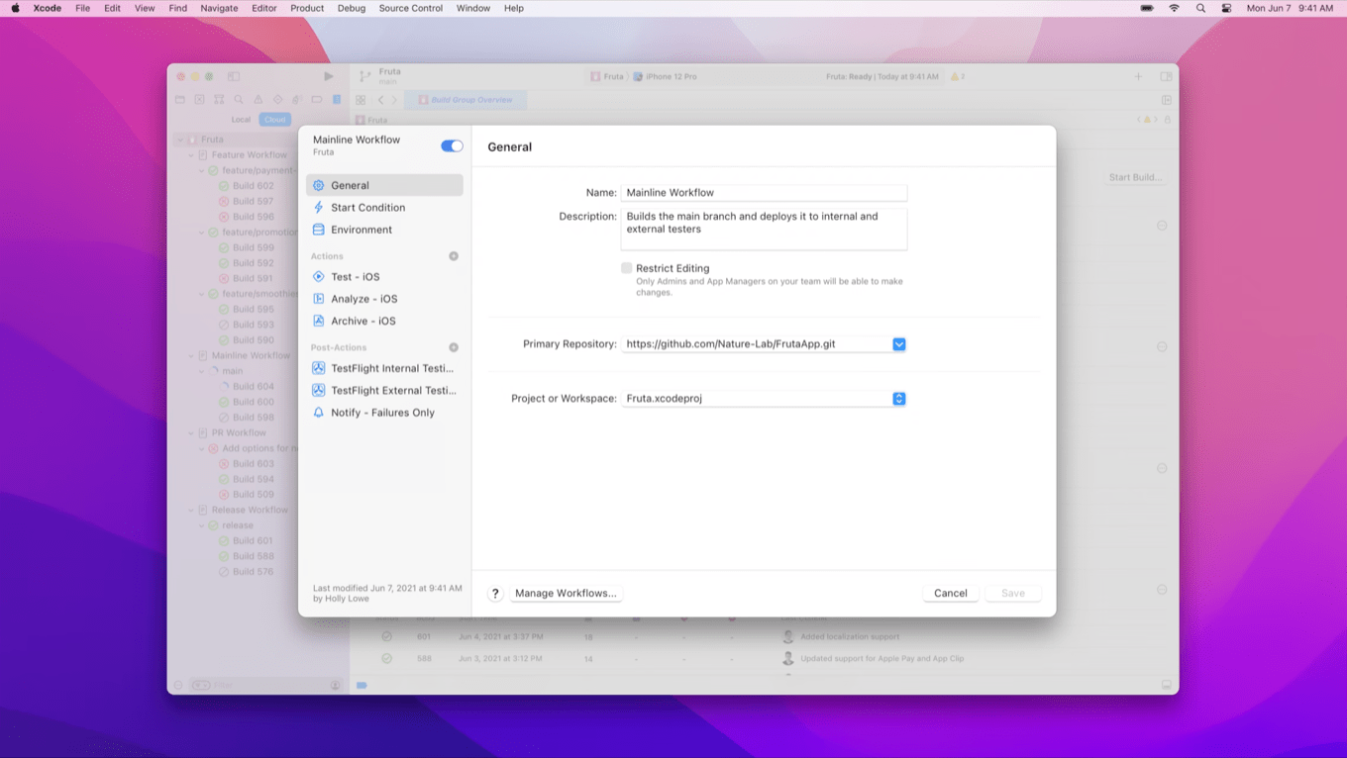This screenshot has width=1347, height=758.
Task: Select the Analyze - iOS action icon
Action: [319, 299]
